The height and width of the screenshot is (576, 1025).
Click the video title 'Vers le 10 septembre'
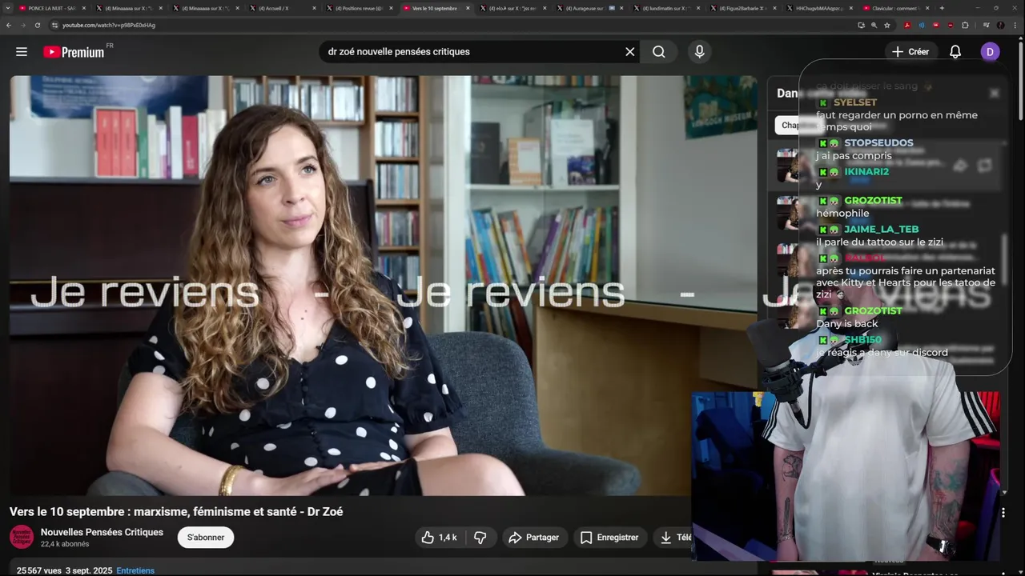[x=176, y=512]
